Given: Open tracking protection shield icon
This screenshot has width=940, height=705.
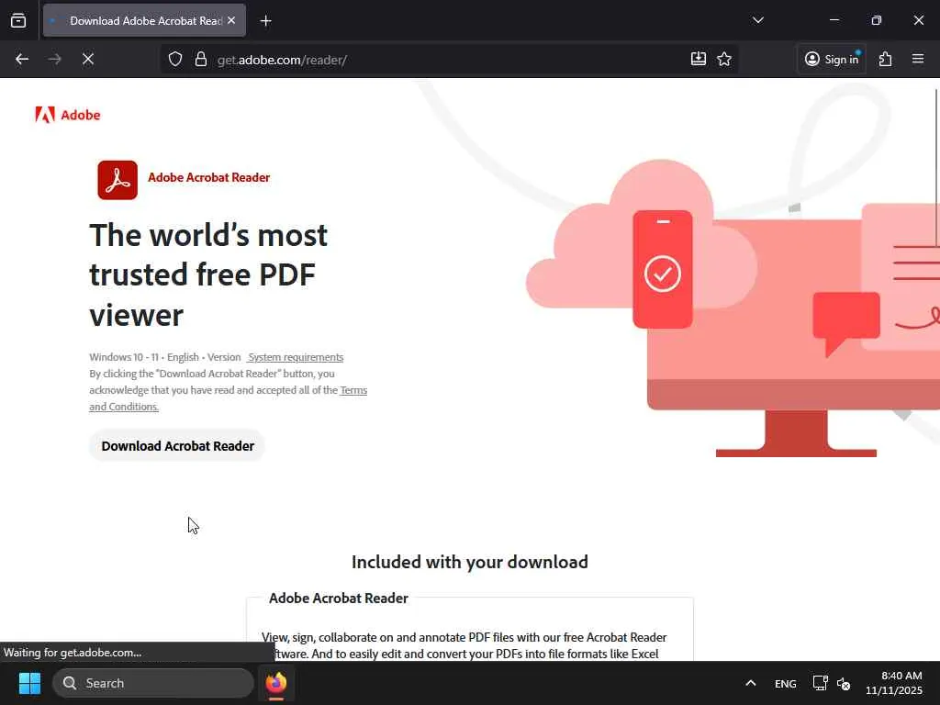Looking at the screenshot, I should pyautogui.click(x=175, y=59).
